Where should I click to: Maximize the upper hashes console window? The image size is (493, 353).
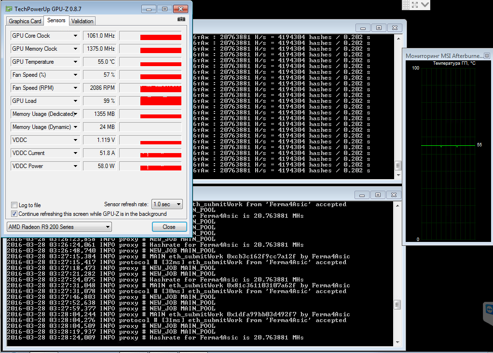(x=379, y=28)
